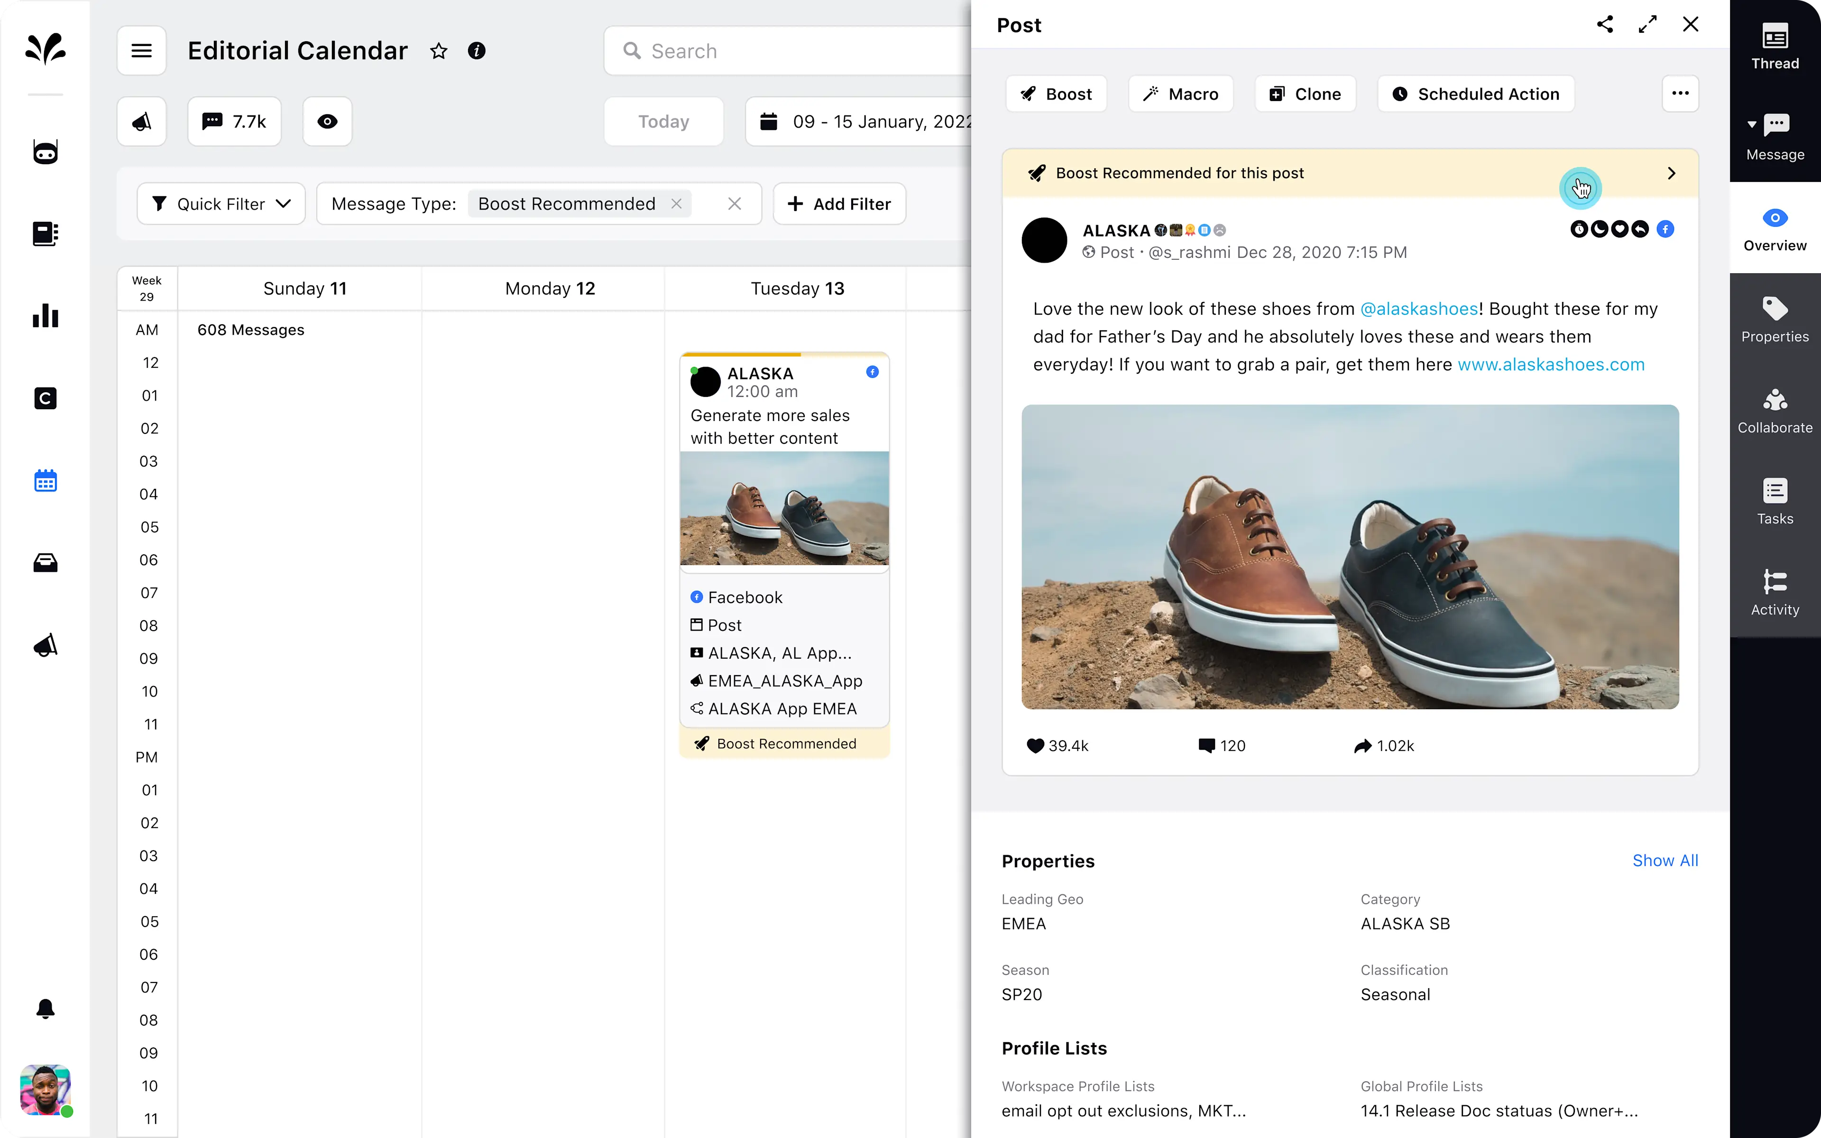
Task: Click the Seasonal classification value
Action: coord(1395,994)
